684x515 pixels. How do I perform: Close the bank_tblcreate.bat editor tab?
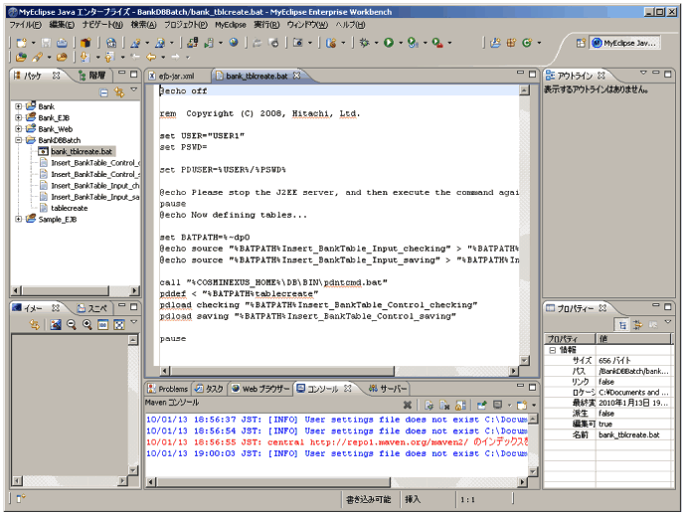tap(295, 76)
